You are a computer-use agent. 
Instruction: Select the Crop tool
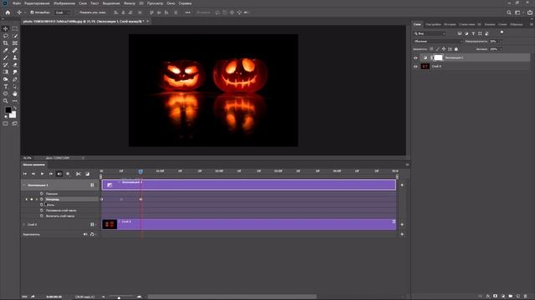[x=6, y=43]
